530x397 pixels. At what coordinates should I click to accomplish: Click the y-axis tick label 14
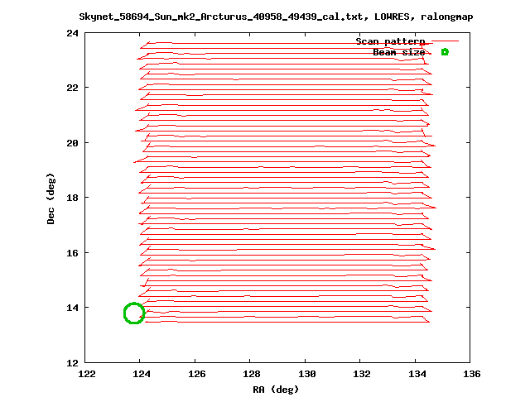pos(72,308)
